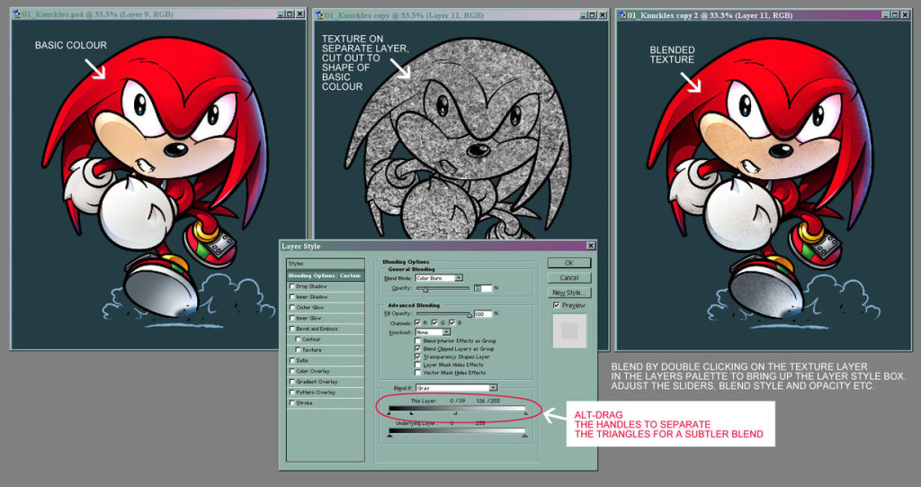Uncheck the G channel checkbox

(x=434, y=323)
